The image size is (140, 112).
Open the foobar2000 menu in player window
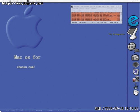[x=75, y=9]
